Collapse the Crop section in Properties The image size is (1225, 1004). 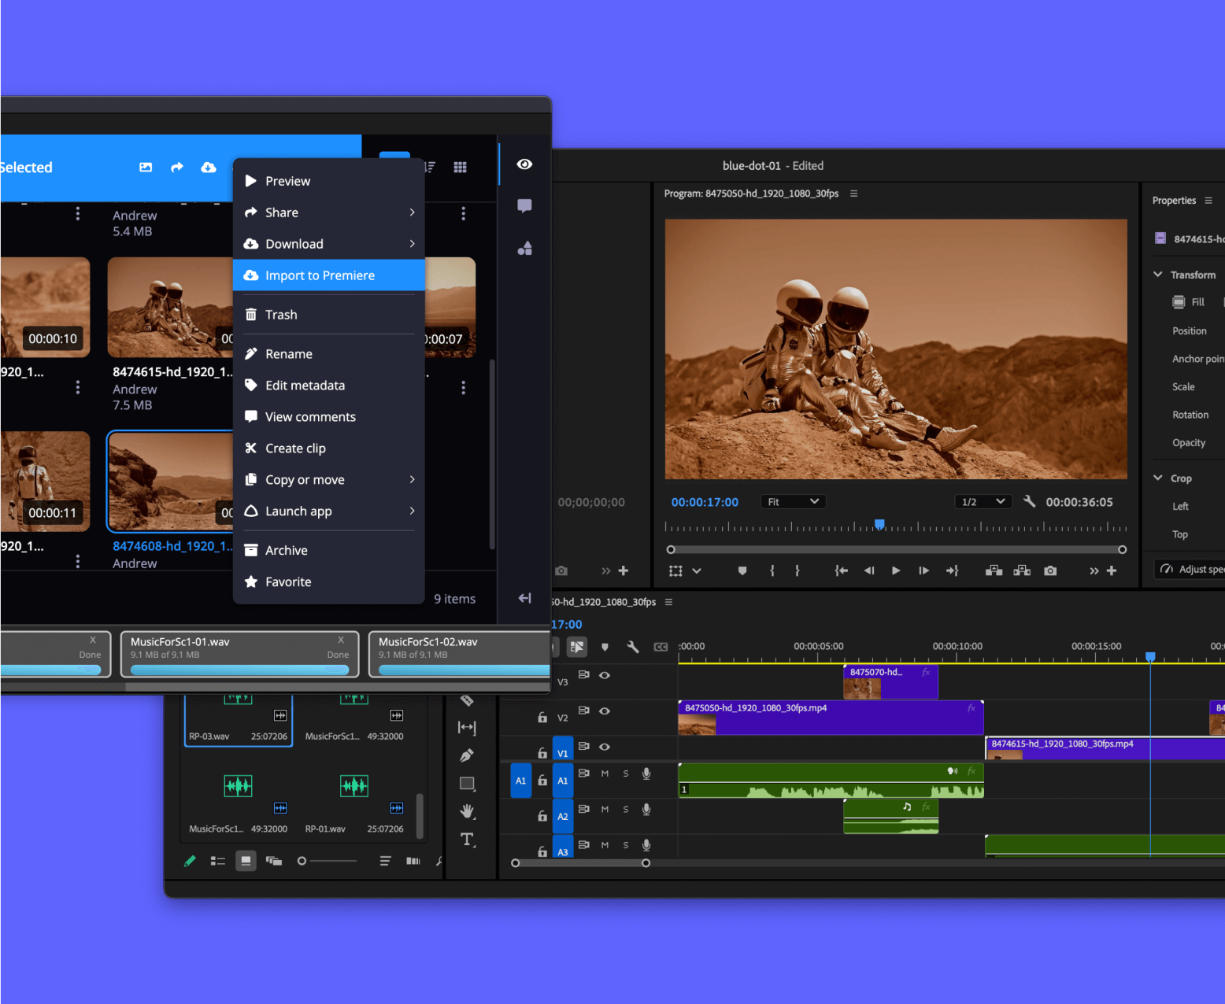tap(1158, 478)
